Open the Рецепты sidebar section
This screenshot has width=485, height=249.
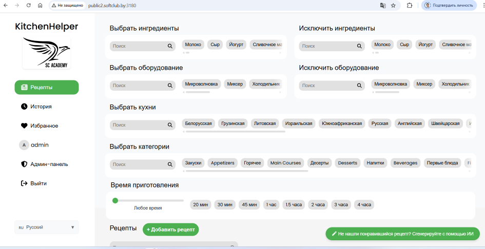[47, 88]
